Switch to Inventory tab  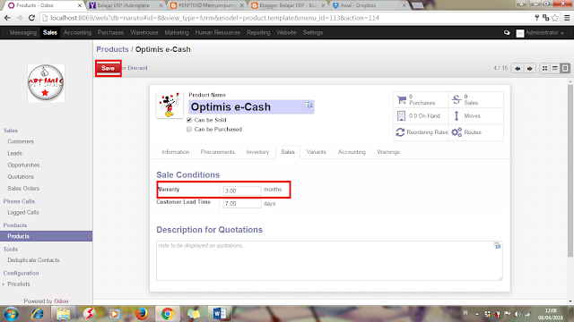257,152
